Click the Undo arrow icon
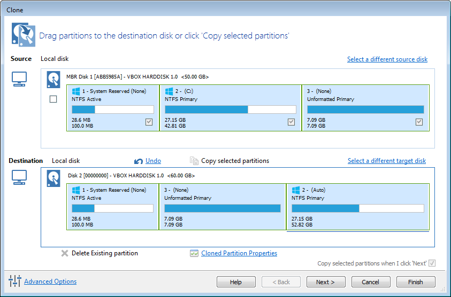The width and height of the screenshot is (451, 297). [x=139, y=161]
